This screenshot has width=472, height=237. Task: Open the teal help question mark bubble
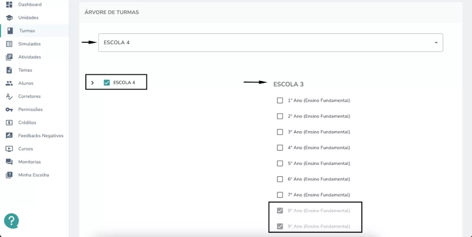[12, 221]
